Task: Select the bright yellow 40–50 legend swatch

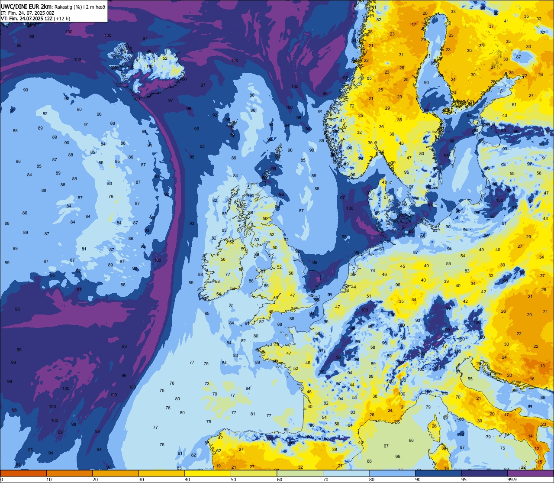Action: [208, 473]
